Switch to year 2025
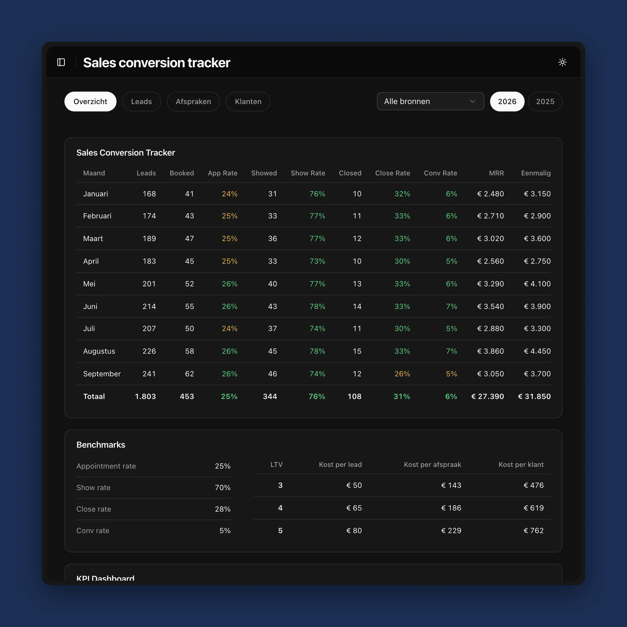The height and width of the screenshot is (627, 627). (x=545, y=101)
